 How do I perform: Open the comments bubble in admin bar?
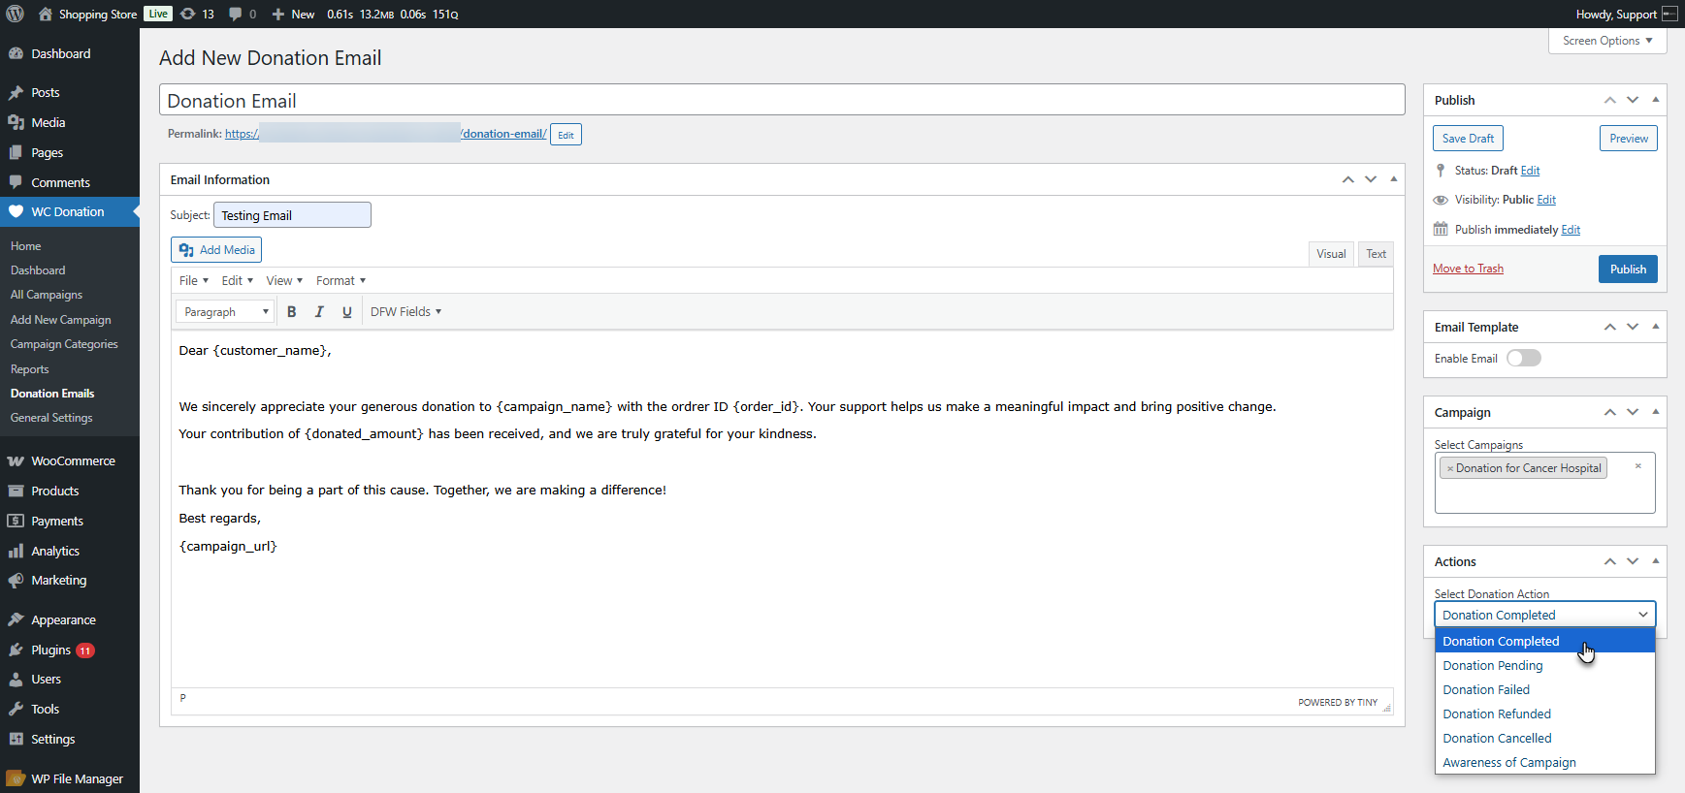coord(242,14)
